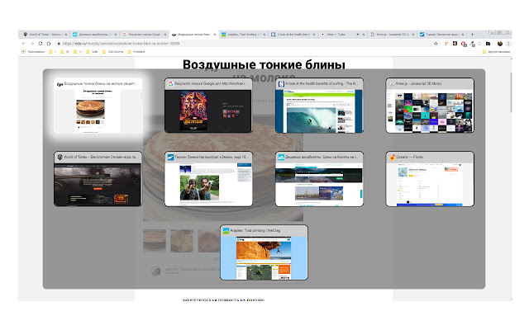The image size is (529, 330).
Task: Select the pancakes recipe tab preview card
Action: [x=98, y=106]
